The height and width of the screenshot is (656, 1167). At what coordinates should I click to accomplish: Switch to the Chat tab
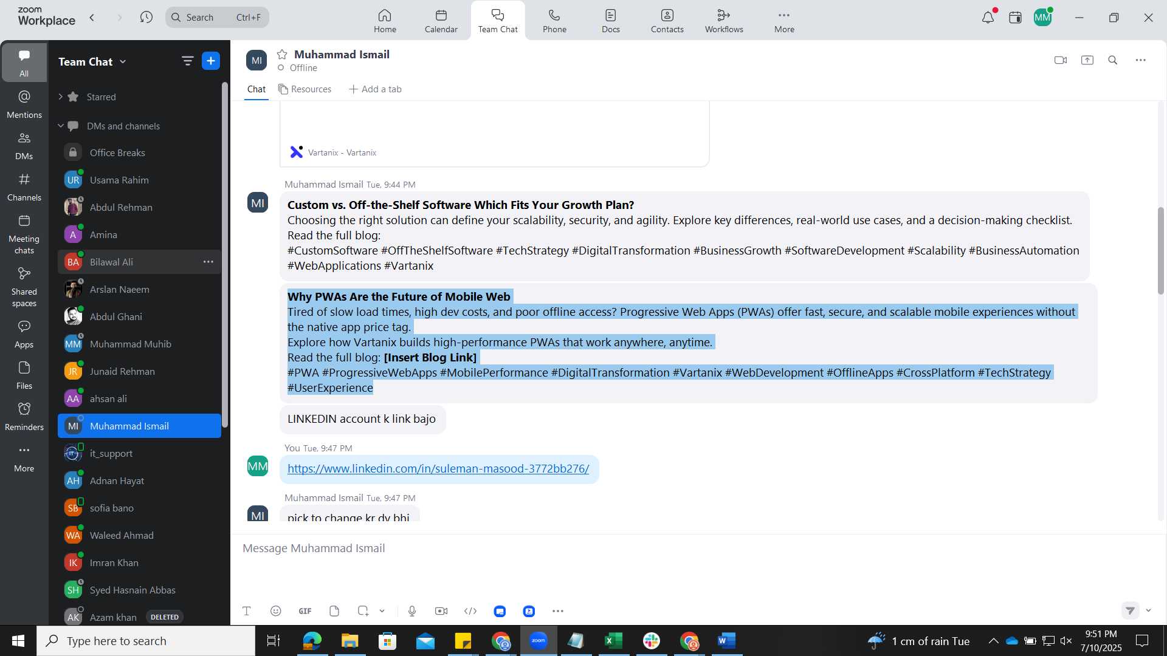tap(256, 89)
